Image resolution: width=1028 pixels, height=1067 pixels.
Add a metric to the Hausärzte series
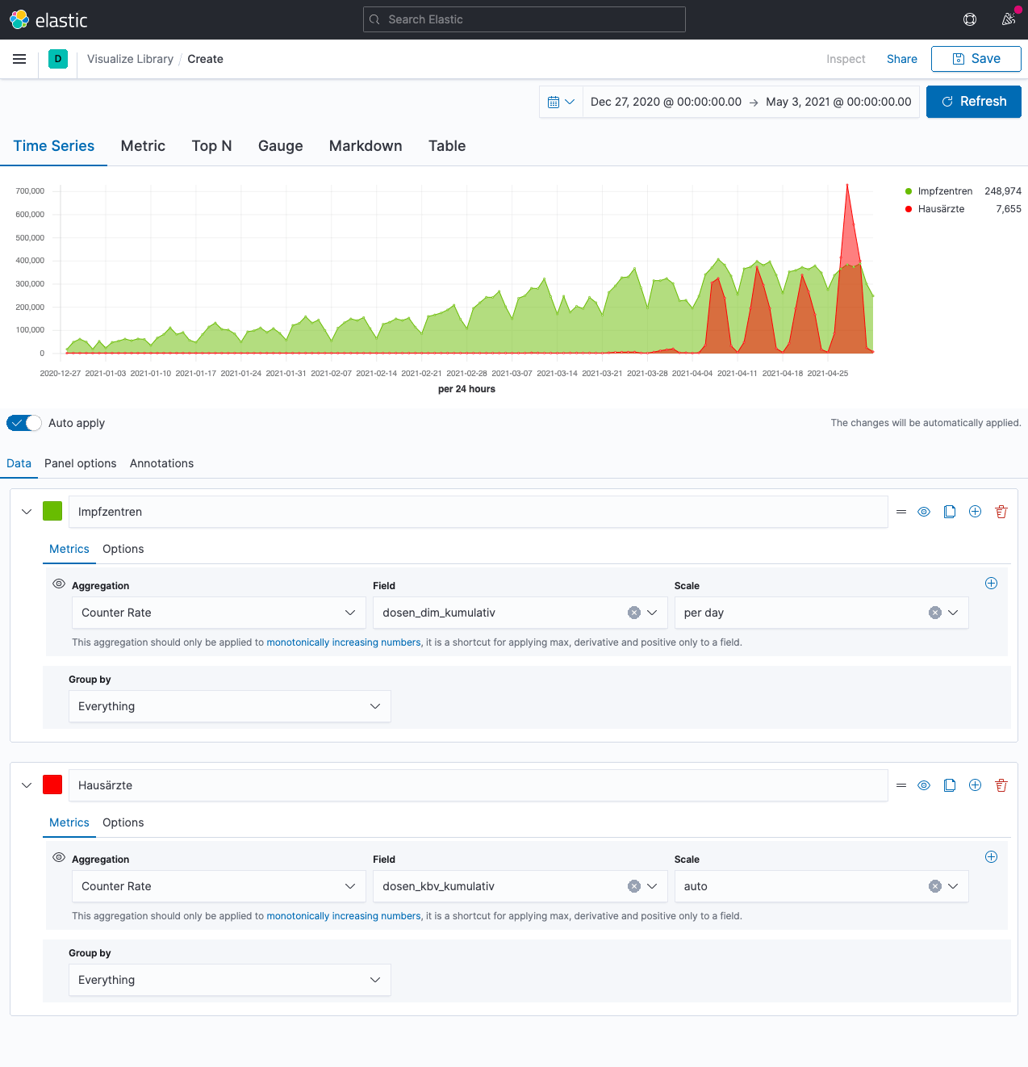(991, 857)
